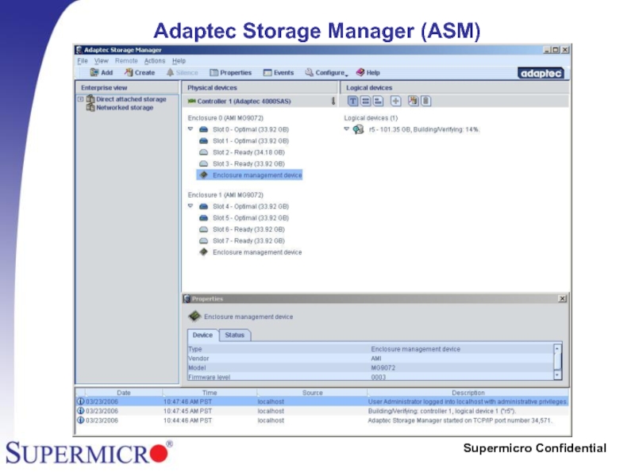Open Properties from the toolbar
Screen dimensions: 635x476
230,73
